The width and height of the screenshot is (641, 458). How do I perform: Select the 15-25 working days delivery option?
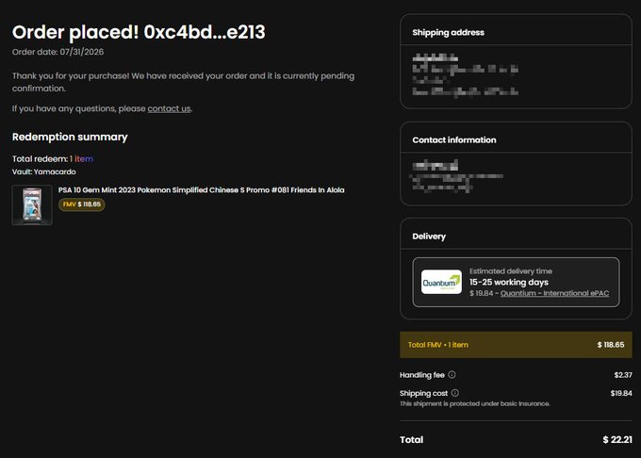[516, 283]
